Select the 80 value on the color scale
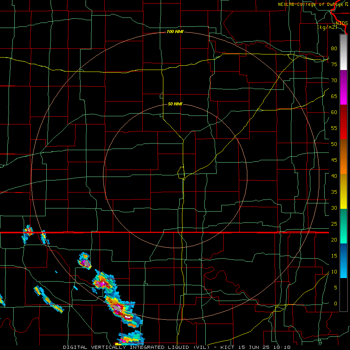This screenshot has width=350, height=350. [x=334, y=49]
